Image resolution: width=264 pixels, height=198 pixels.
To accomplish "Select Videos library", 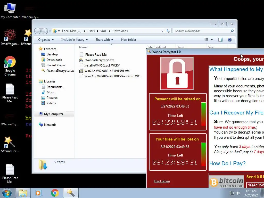I will [51, 103].
